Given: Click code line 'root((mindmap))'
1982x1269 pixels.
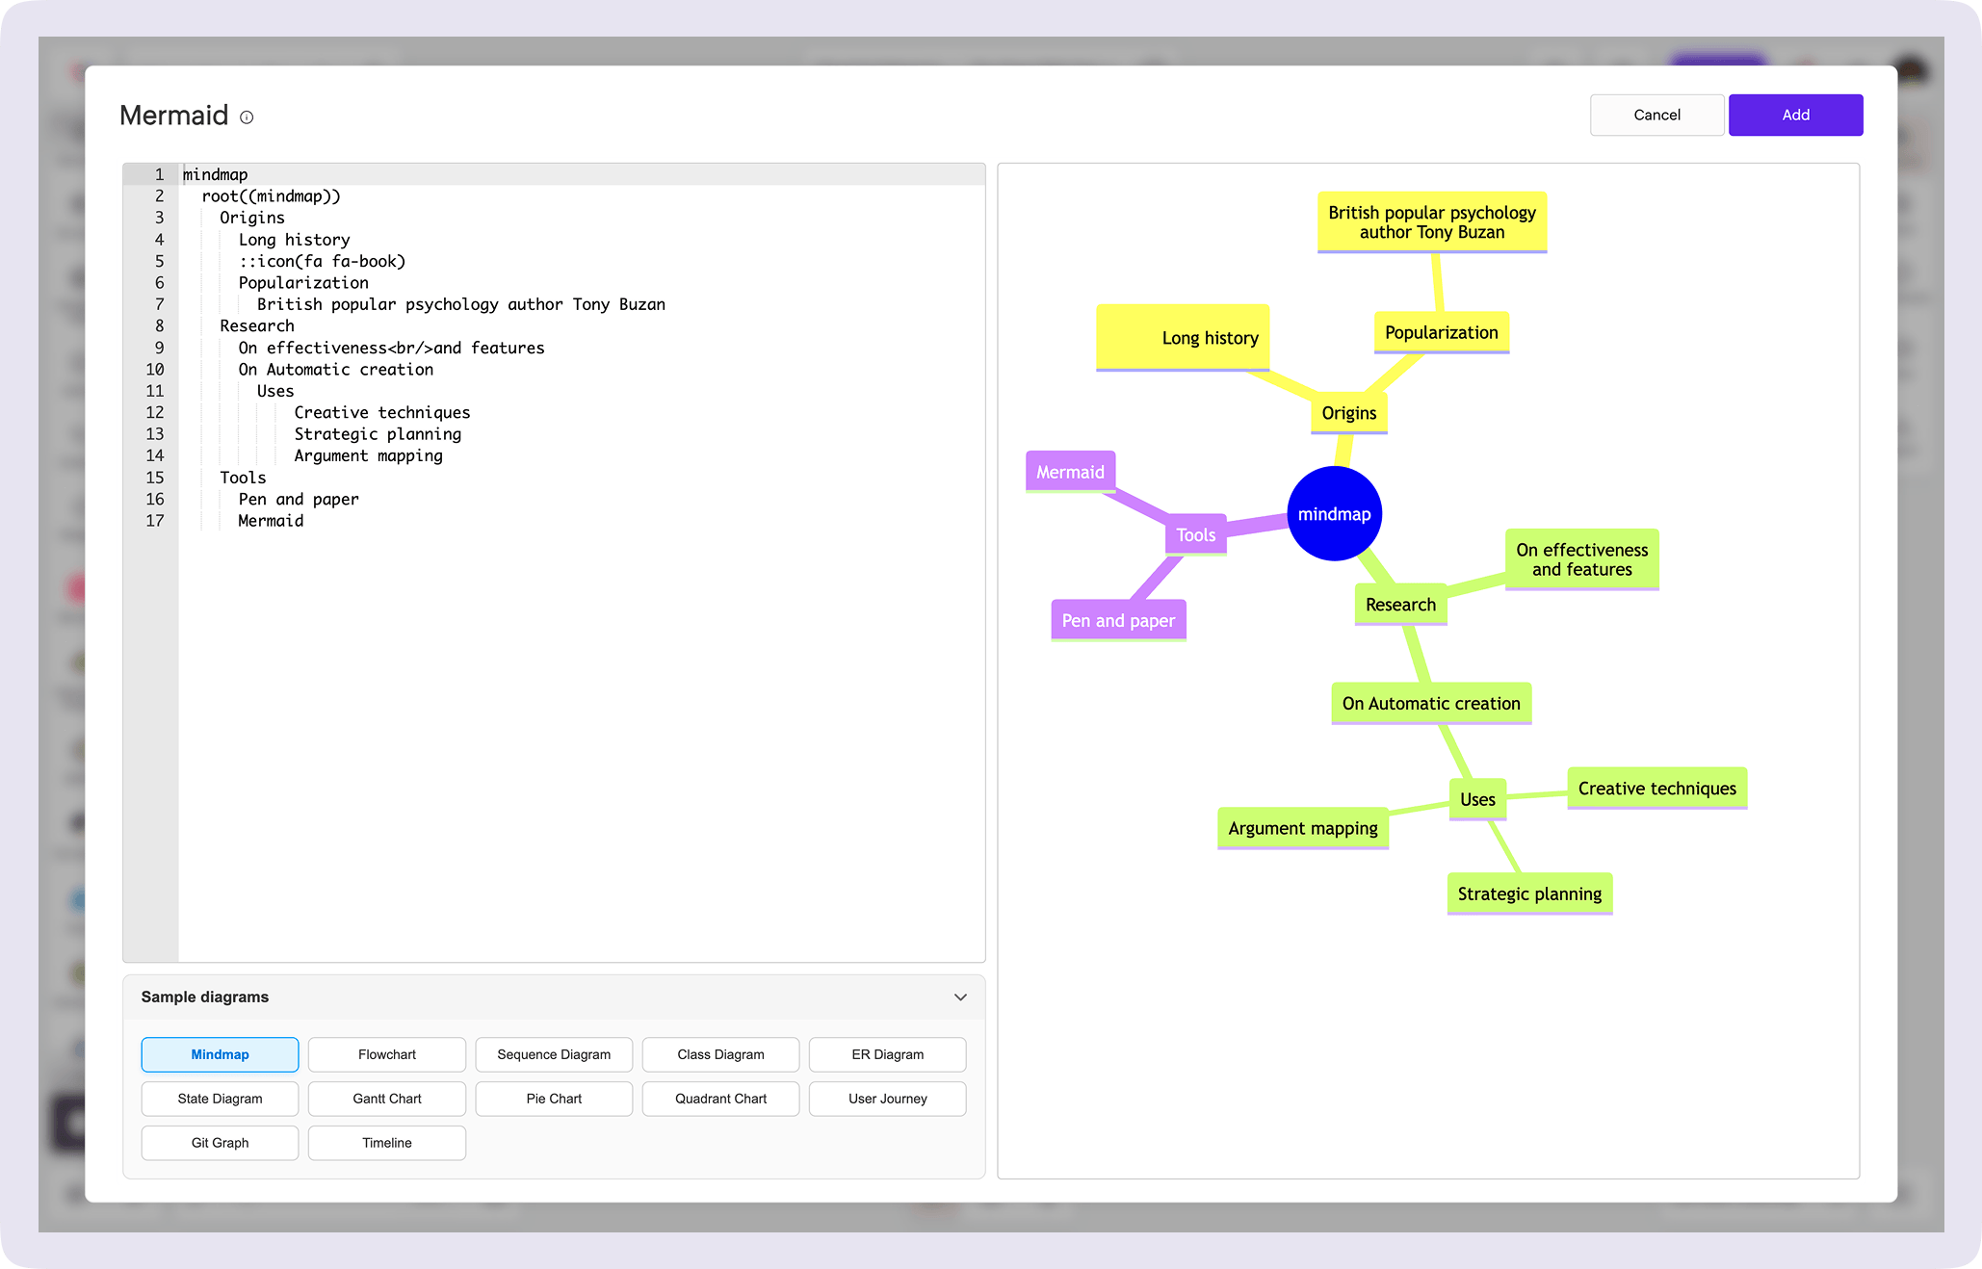Looking at the screenshot, I should [x=271, y=196].
